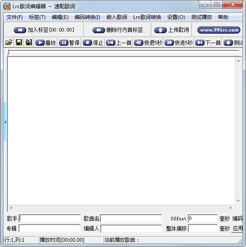
Task: Open the 帮助 menu
Action: [x=223, y=17]
